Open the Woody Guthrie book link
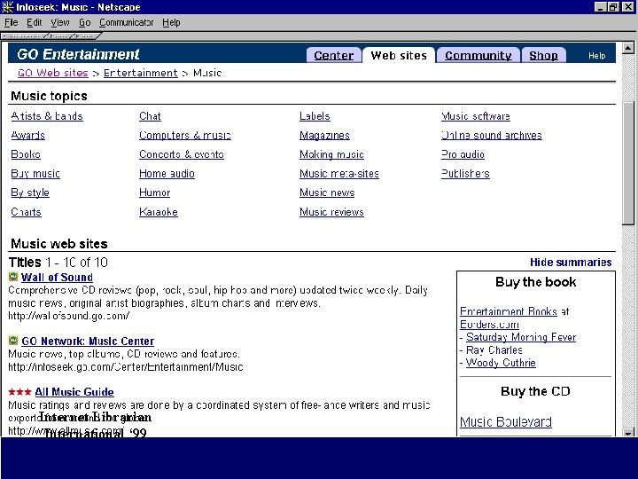The width and height of the screenshot is (638, 479). (x=501, y=363)
